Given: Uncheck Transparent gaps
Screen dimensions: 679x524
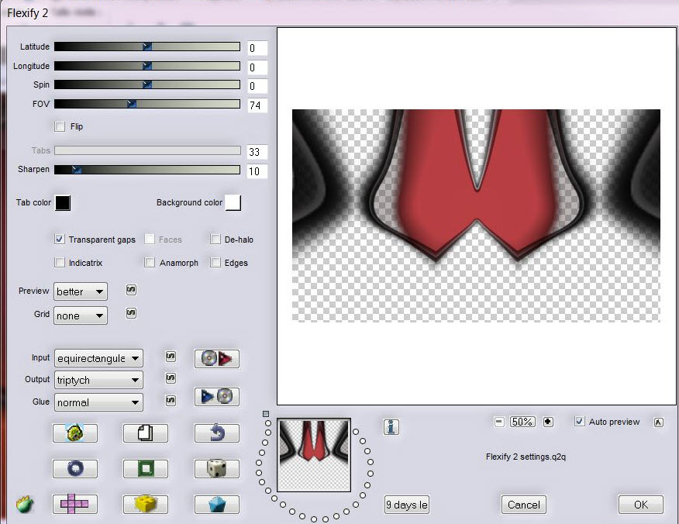Looking at the screenshot, I should [x=60, y=239].
